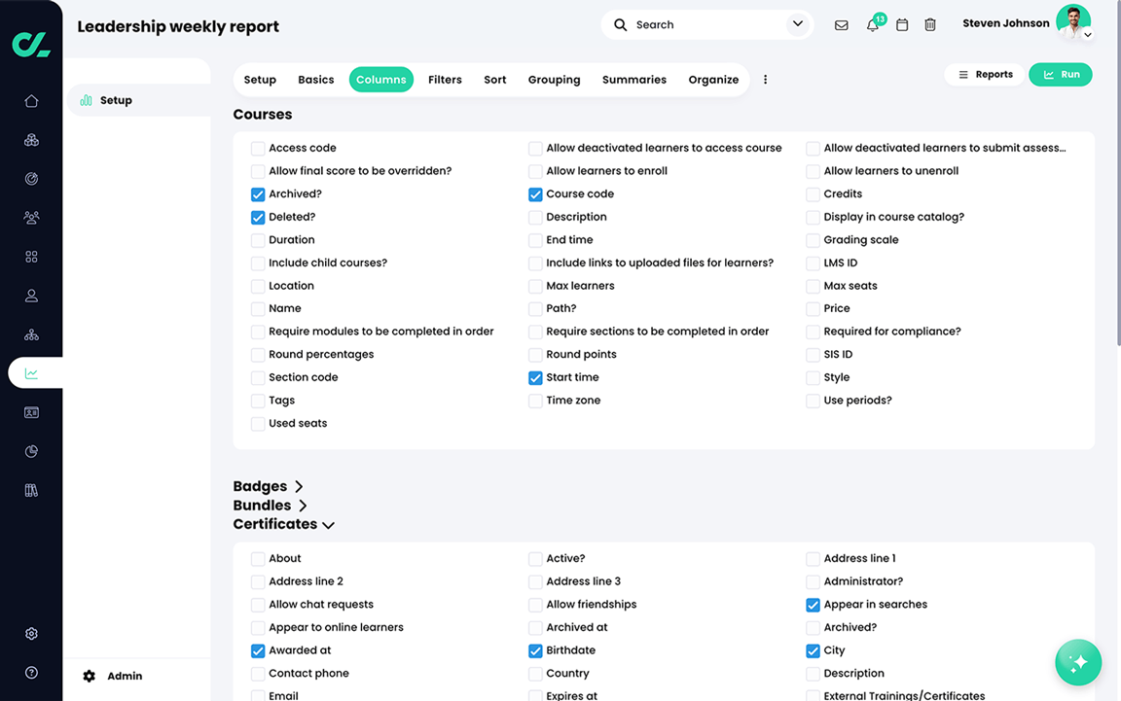Uncheck the Deleted? checkbox
The image size is (1121, 701).
point(258,217)
